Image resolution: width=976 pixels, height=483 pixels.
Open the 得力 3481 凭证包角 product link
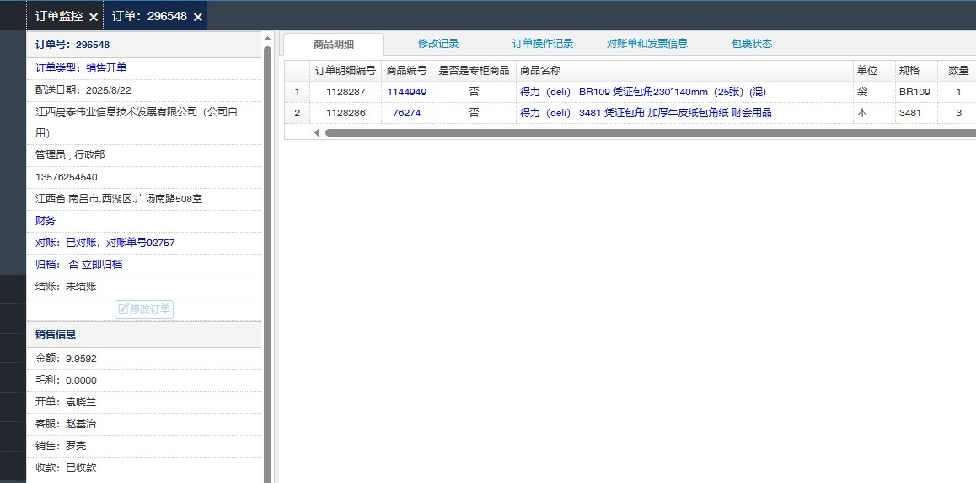pos(646,113)
